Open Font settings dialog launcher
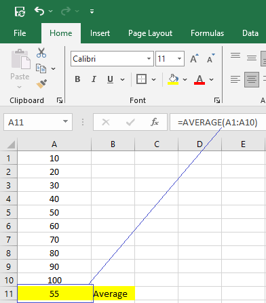The width and height of the screenshot is (266, 303). coord(217,100)
